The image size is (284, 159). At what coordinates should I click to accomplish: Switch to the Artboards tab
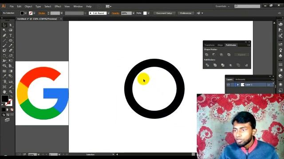pyautogui.click(x=240, y=79)
